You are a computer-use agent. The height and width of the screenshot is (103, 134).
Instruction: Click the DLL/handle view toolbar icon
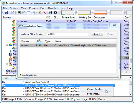(33, 13)
